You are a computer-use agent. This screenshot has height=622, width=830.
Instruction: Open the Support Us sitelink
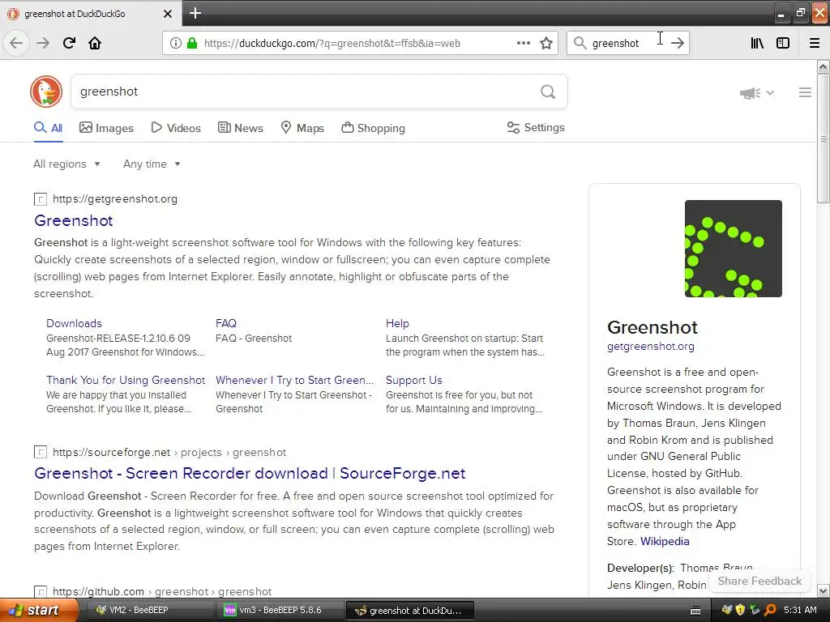point(414,380)
